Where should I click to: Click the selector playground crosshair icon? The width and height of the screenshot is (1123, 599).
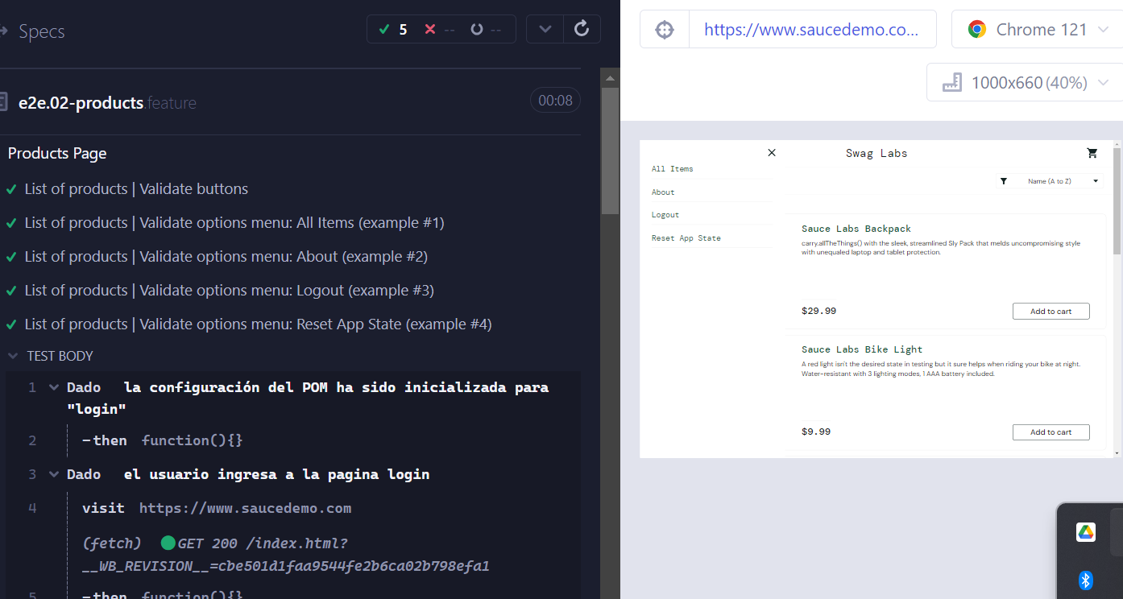point(665,30)
